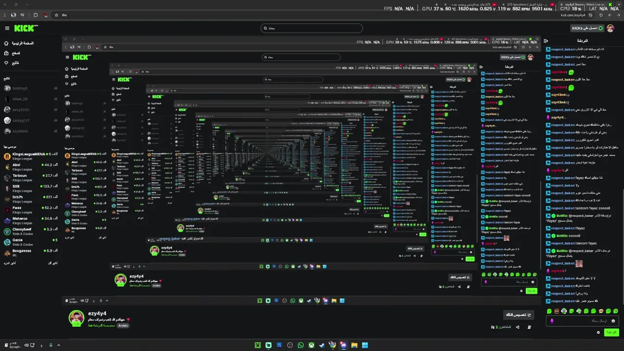The width and height of the screenshot is (624, 351).
Task: Open recommended channel Genie
Action: point(30,242)
